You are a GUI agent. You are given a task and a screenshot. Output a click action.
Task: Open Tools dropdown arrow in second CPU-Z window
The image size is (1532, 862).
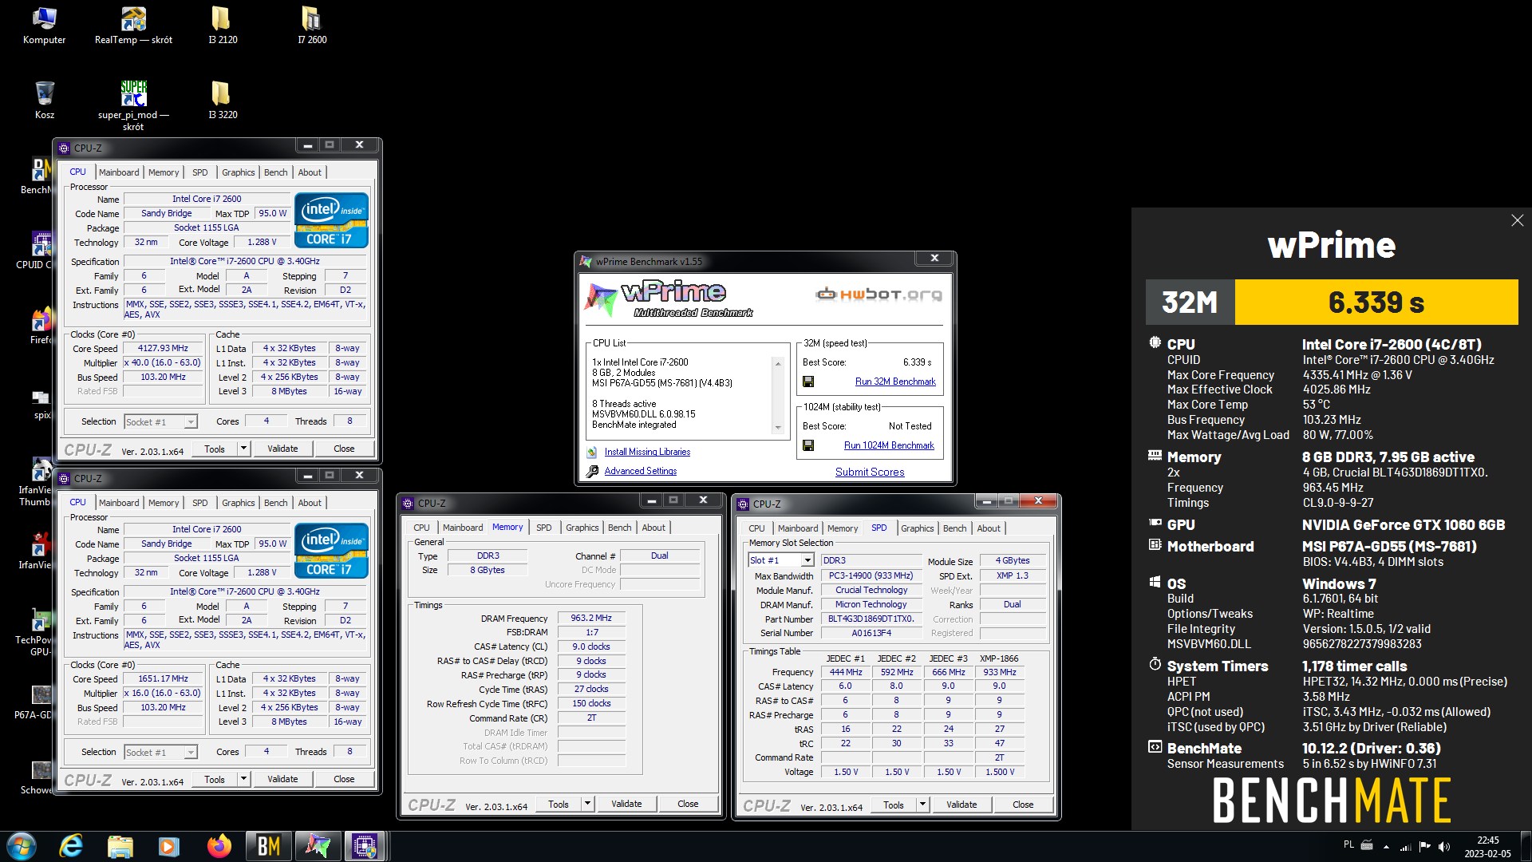coord(243,779)
